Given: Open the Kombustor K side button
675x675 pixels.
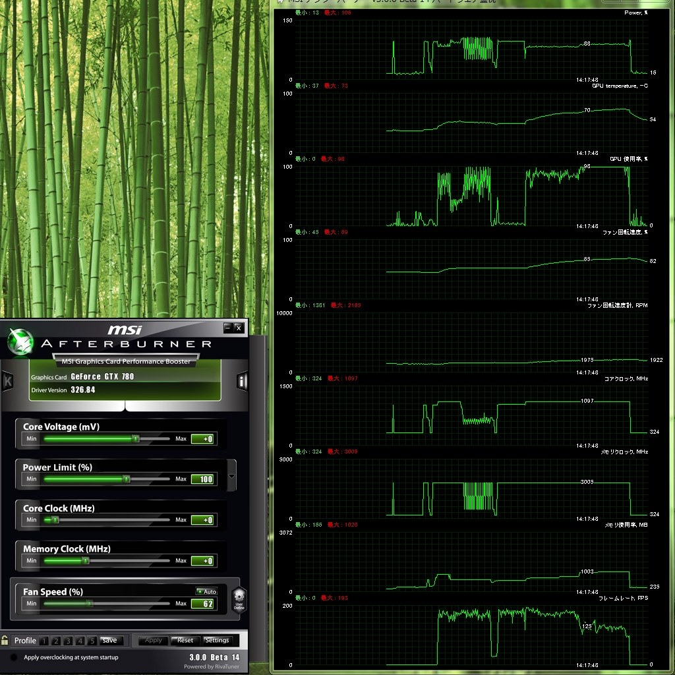Looking at the screenshot, I should (x=7, y=381).
